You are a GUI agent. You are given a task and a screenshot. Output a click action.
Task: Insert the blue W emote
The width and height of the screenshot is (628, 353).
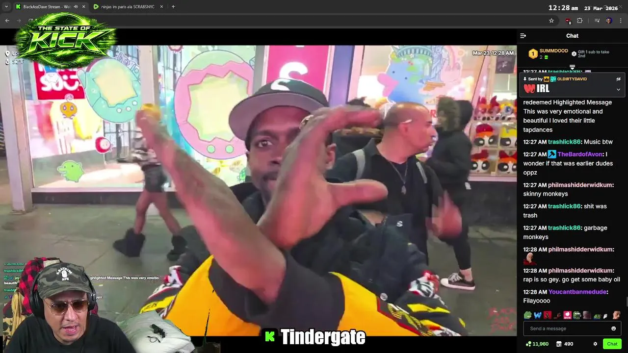tap(538, 315)
